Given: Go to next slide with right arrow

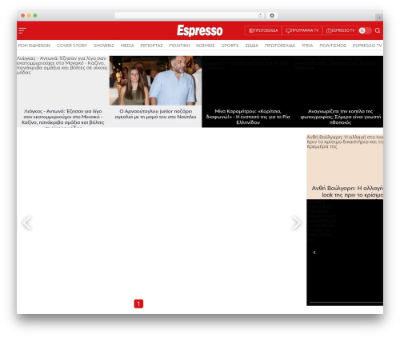Looking at the screenshot, I should (296, 223).
